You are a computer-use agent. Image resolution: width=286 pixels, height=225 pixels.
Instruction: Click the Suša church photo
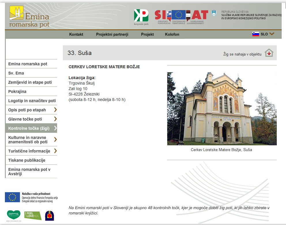(222, 108)
